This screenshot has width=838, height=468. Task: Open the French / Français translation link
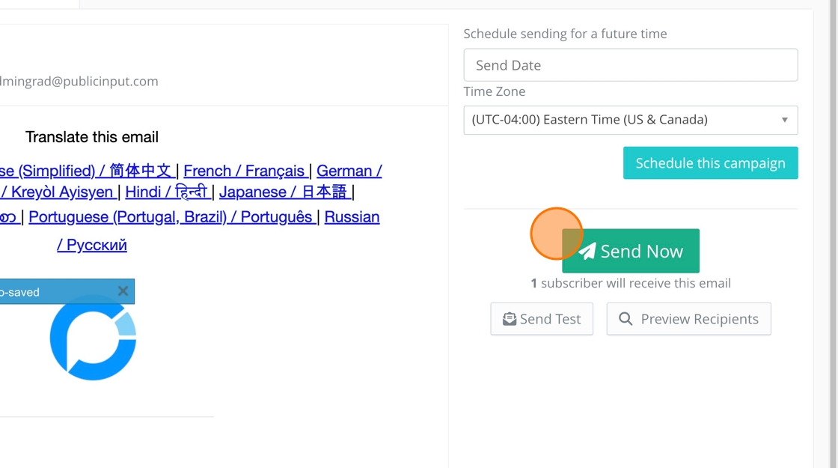[244, 171]
